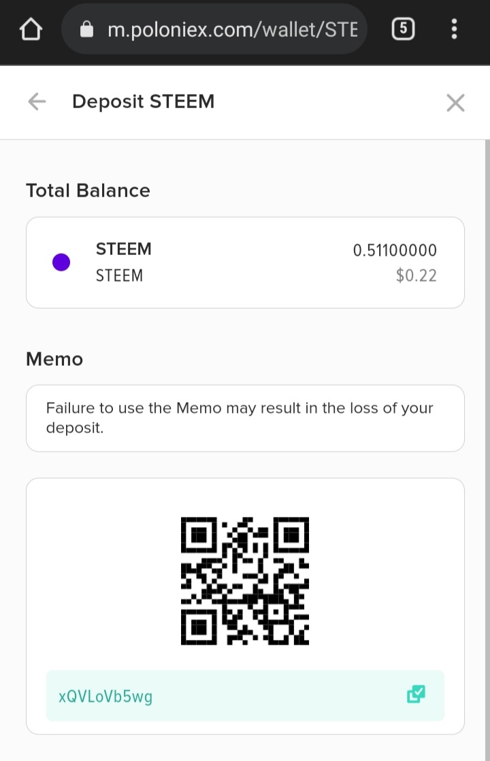Copy the memo using the copy icon
This screenshot has width=490, height=761.
click(x=416, y=694)
